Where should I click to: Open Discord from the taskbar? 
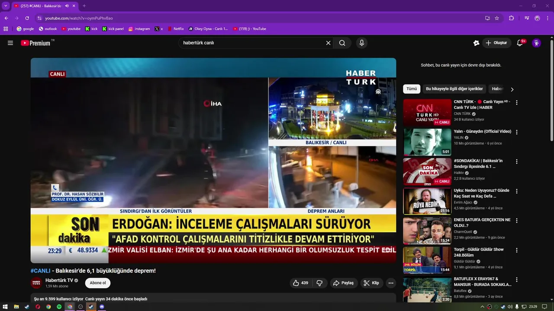click(102, 307)
